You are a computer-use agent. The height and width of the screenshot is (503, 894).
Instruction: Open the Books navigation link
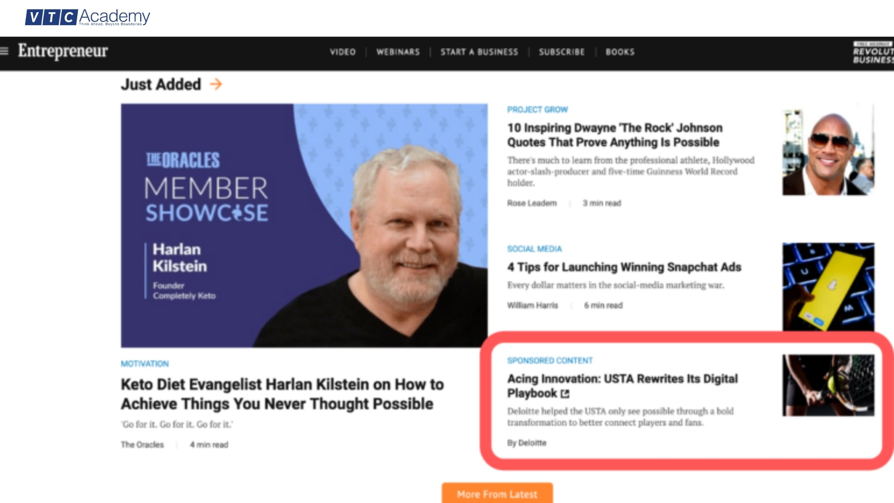620,52
